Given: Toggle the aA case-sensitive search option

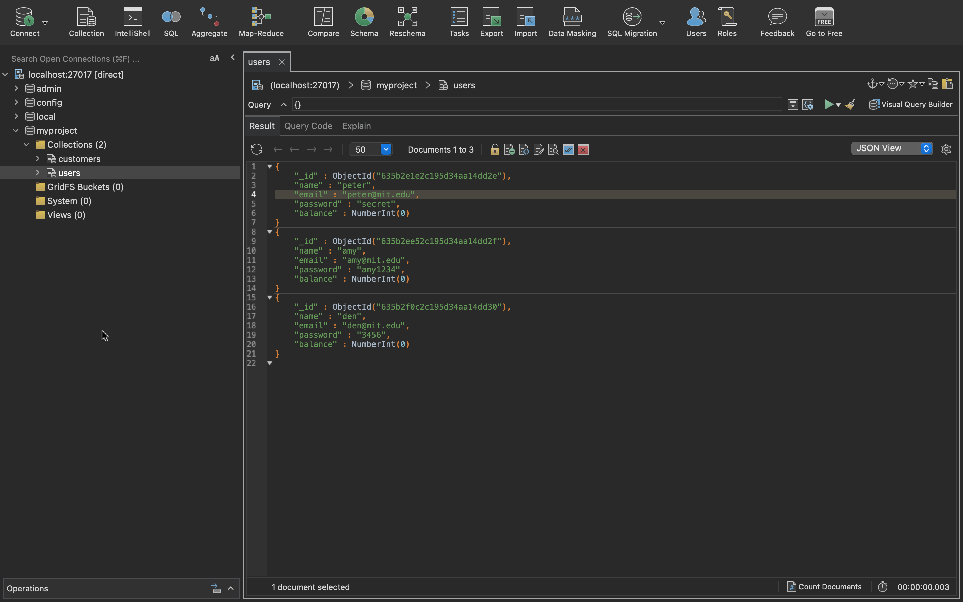Looking at the screenshot, I should click(x=214, y=59).
